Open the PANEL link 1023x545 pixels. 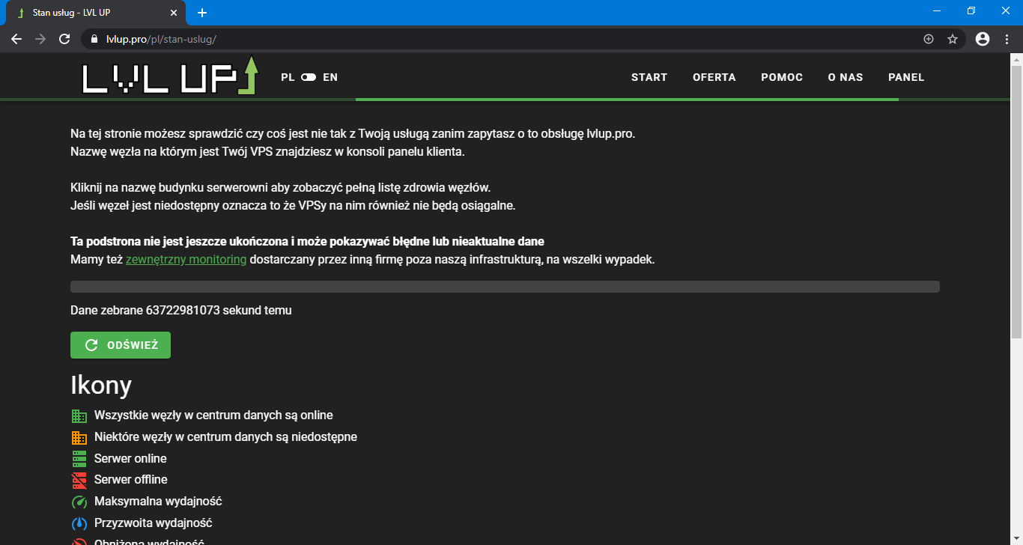pyautogui.click(x=905, y=77)
